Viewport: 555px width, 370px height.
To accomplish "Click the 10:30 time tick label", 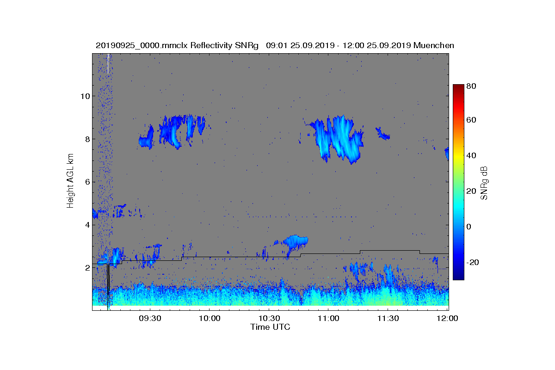I will [x=269, y=318].
